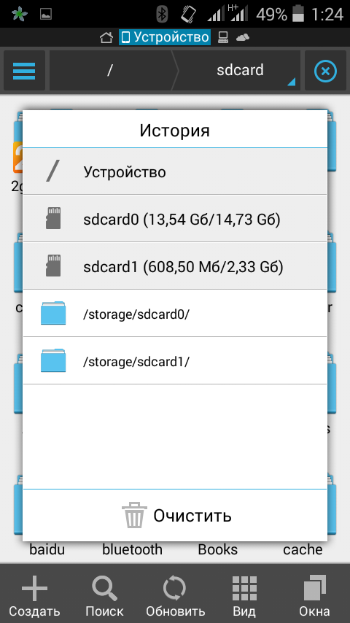Select sdcard0 storage entry

click(x=175, y=219)
